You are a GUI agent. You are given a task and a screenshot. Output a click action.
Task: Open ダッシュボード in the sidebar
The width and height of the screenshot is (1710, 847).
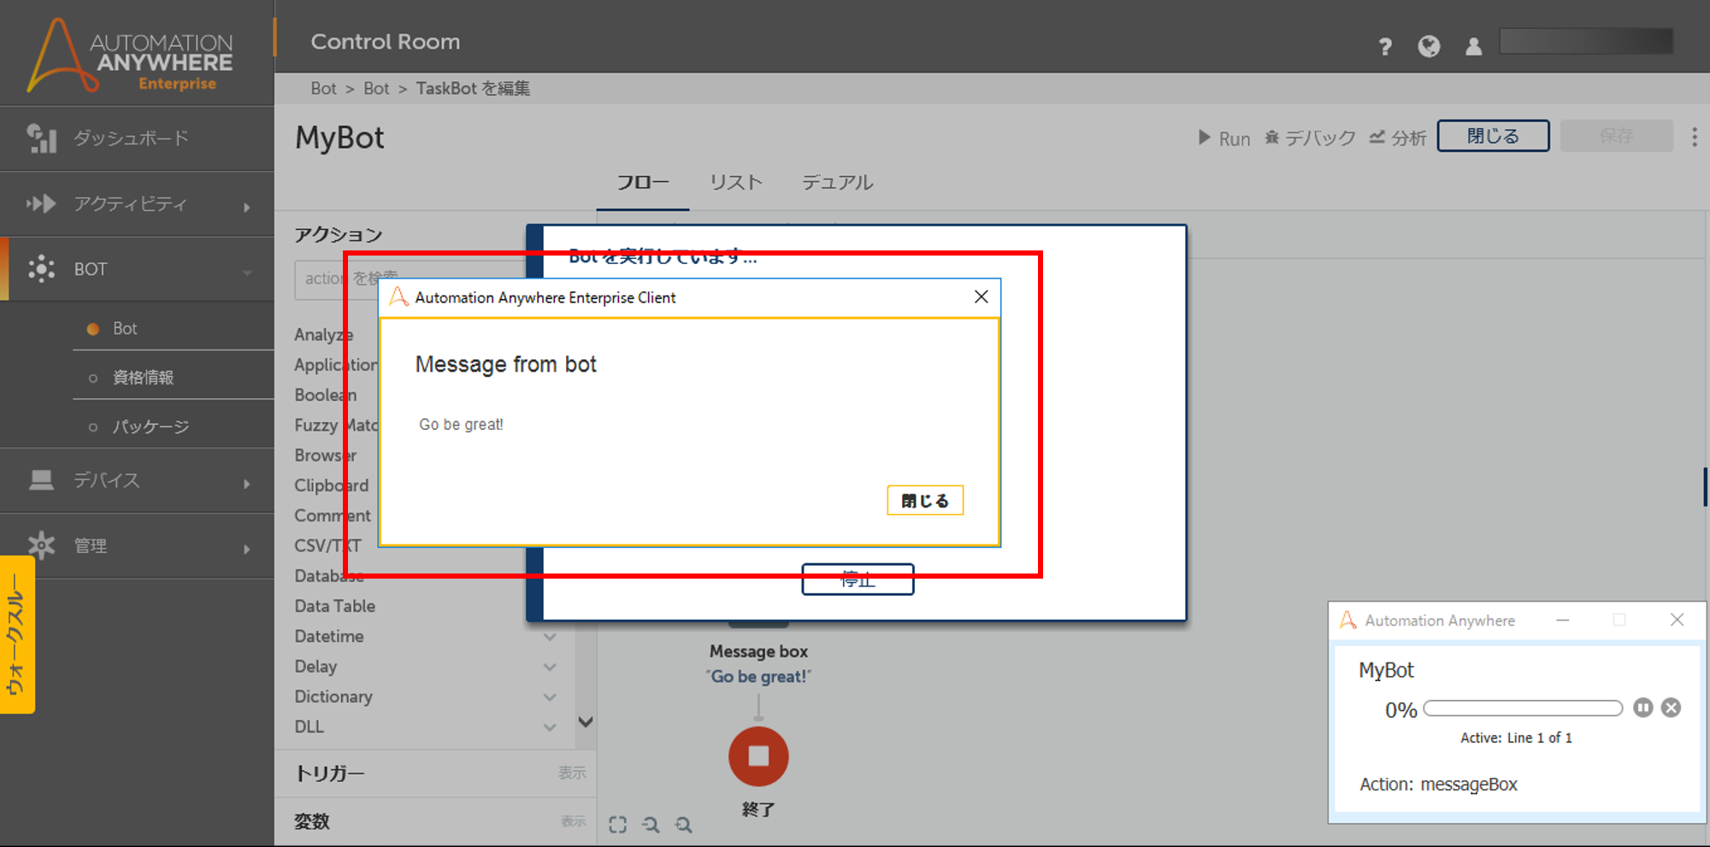coord(137,138)
